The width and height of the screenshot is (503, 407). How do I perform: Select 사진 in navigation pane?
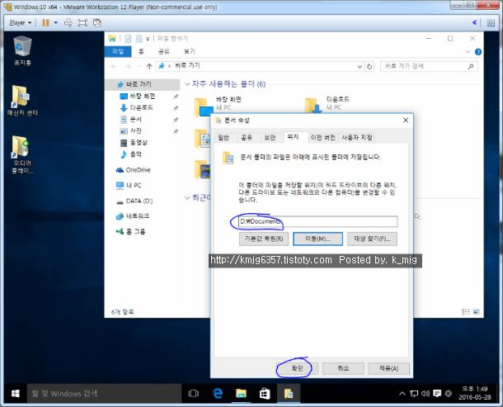pos(135,130)
